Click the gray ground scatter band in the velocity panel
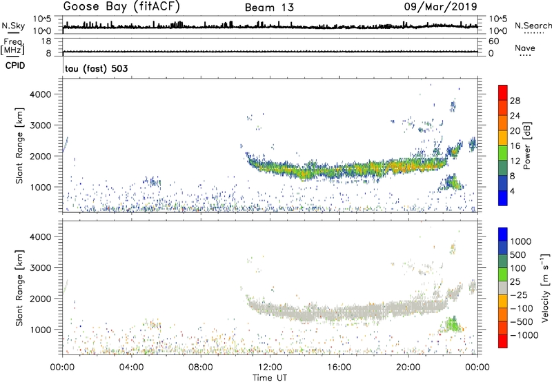The width and height of the screenshot is (552, 382). click(347, 310)
